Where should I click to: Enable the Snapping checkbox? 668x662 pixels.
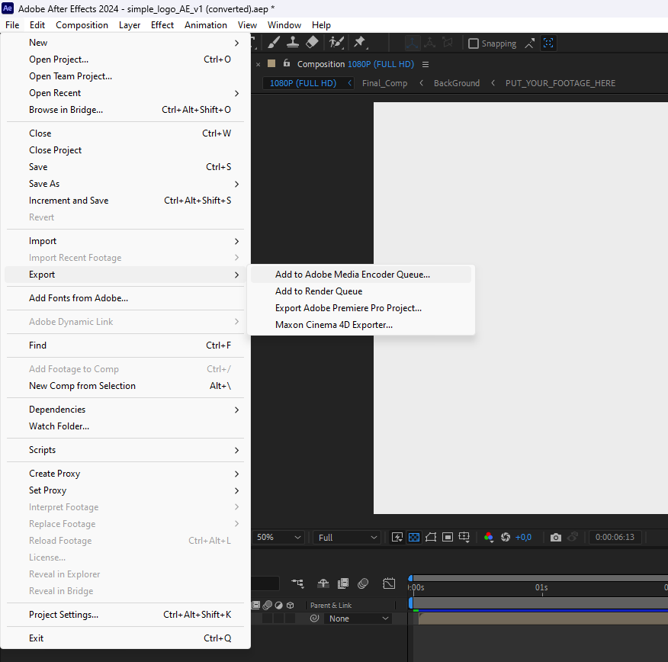pos(474,43)
